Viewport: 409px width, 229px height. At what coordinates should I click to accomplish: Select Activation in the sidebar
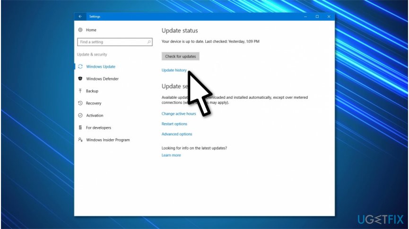click(x=95, y=115)
